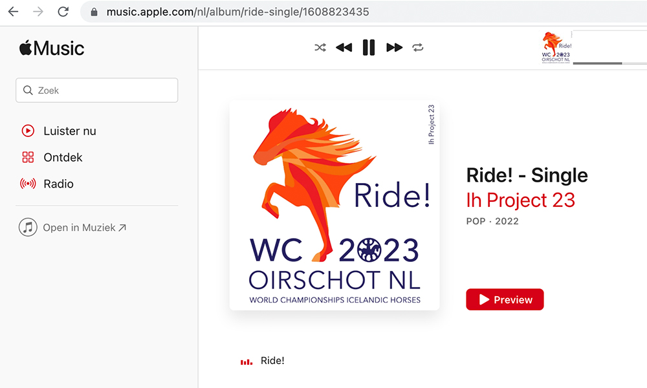Select the music.apple.com address bar URL
This screenshot has height=388, width=647.
click(237, 12)
